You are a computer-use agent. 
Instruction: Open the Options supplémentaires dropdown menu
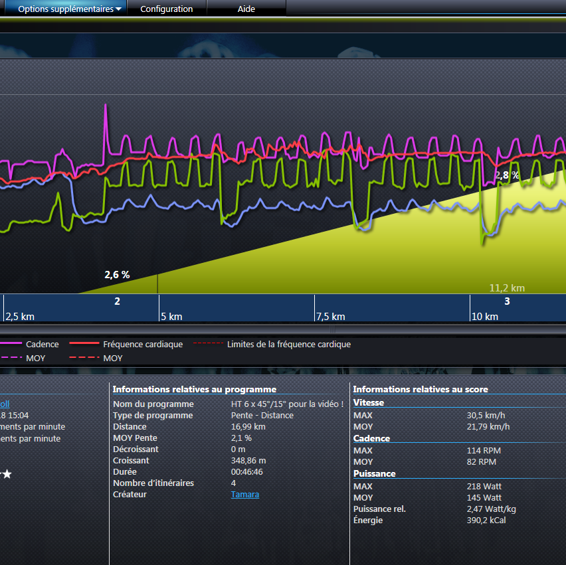70,9
